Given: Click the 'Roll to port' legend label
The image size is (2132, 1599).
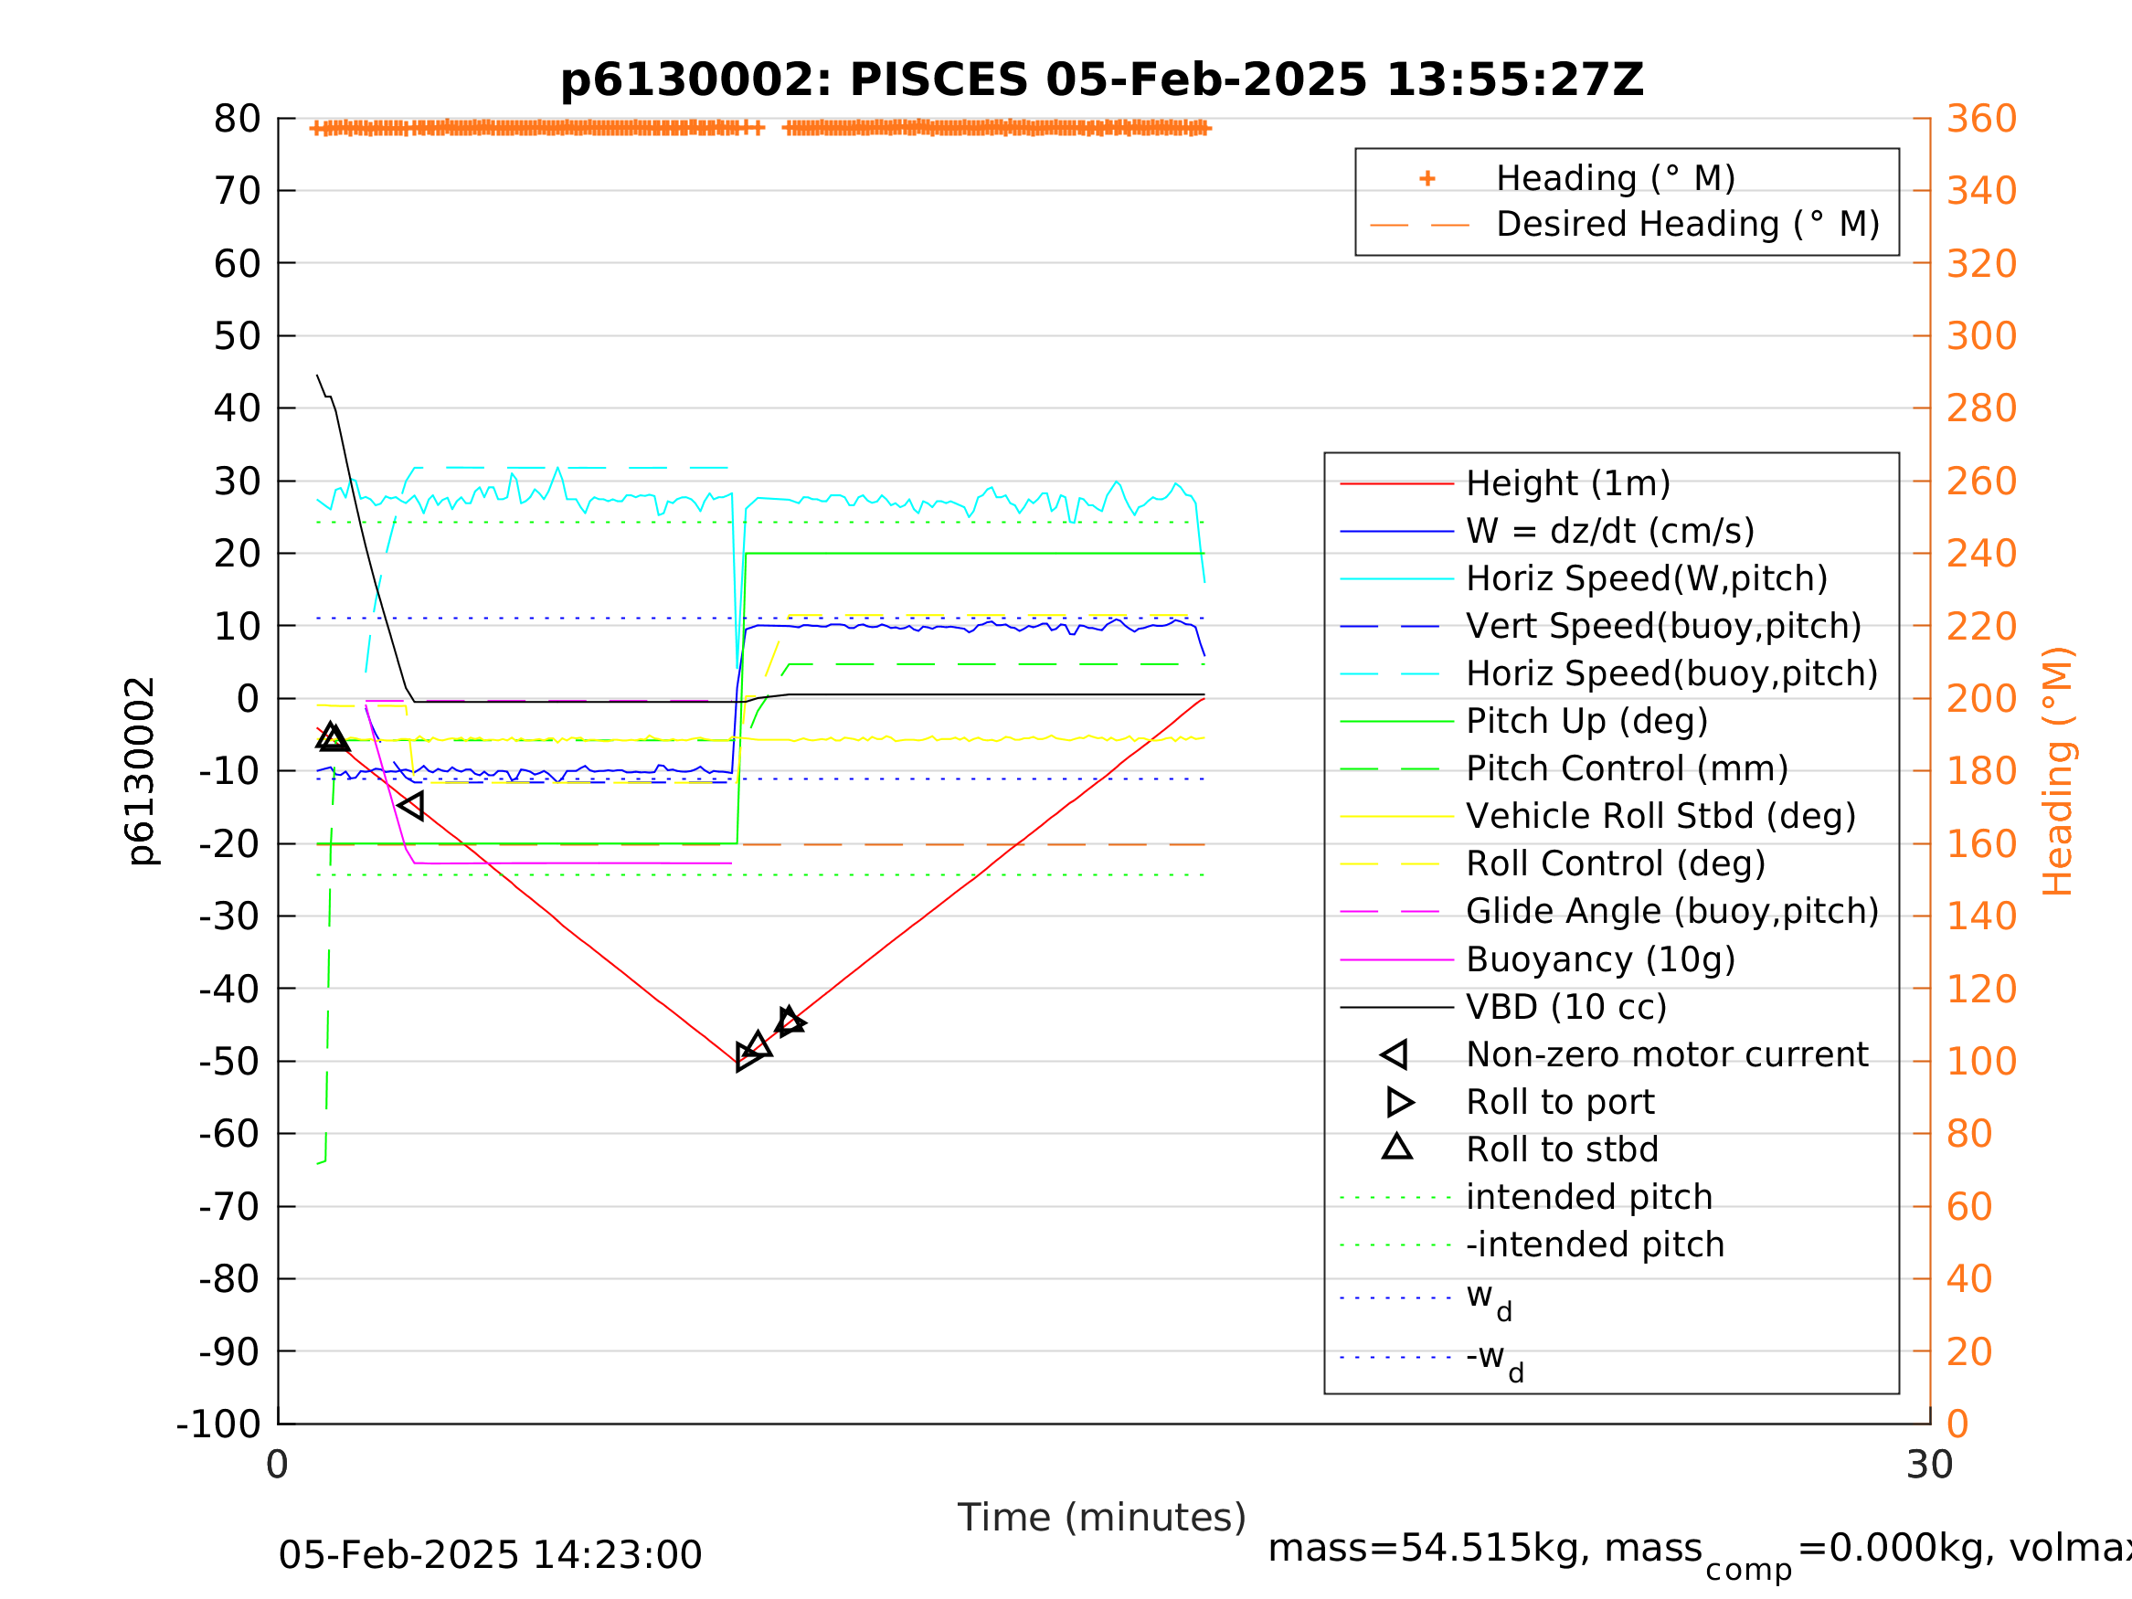Looking at the screenshot, I should pos(1561,1103).
